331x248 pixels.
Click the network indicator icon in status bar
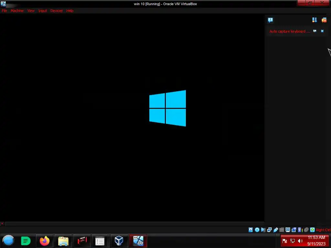click(x=269, y=230)
